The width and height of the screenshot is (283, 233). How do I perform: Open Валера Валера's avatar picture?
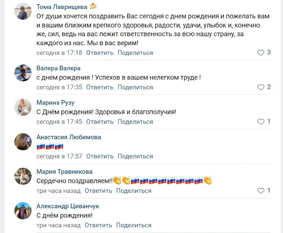point(23,73)
